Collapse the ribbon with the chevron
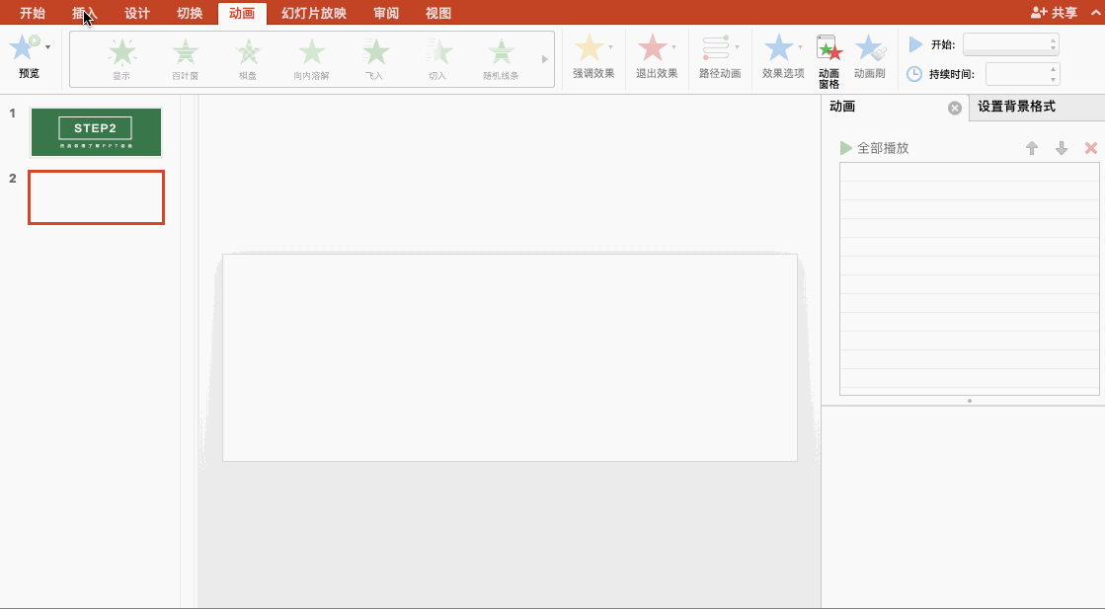The image size is (1105, 609). (1095, 13)
